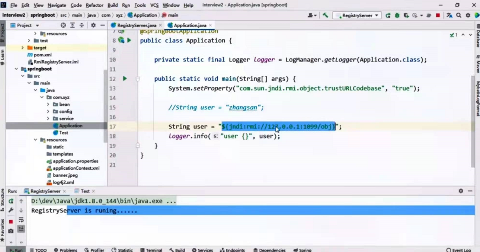
Task: Stop RegistryServer in the Run panel
Action: 11,222
